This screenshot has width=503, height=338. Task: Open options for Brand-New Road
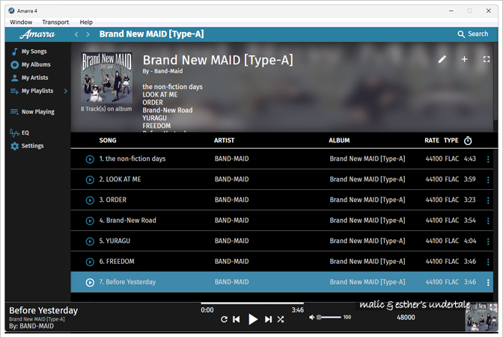(488, 221)
